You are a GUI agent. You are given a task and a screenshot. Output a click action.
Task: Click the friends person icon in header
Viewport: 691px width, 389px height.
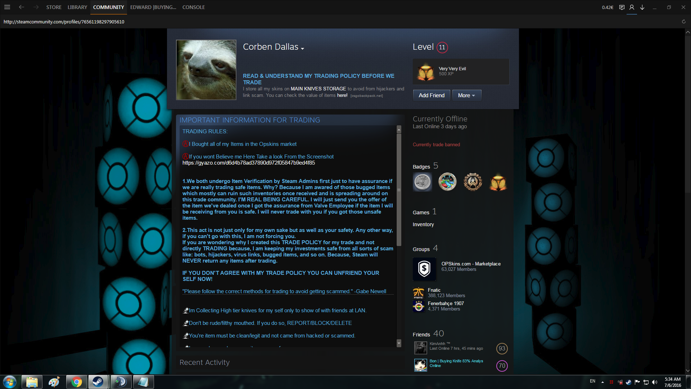point(632,7)
